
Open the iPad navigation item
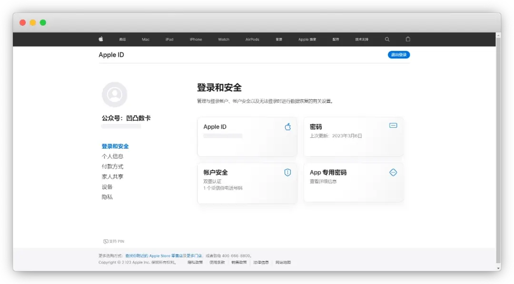point(169,39)
